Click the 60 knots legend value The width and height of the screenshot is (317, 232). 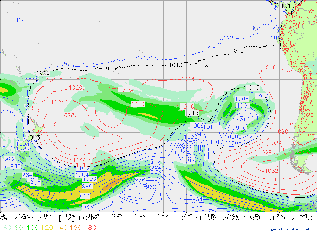7,228
